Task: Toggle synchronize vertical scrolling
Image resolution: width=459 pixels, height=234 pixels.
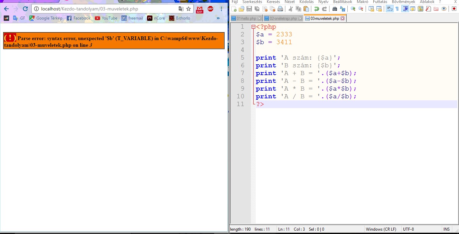Action: coord(371,9)
